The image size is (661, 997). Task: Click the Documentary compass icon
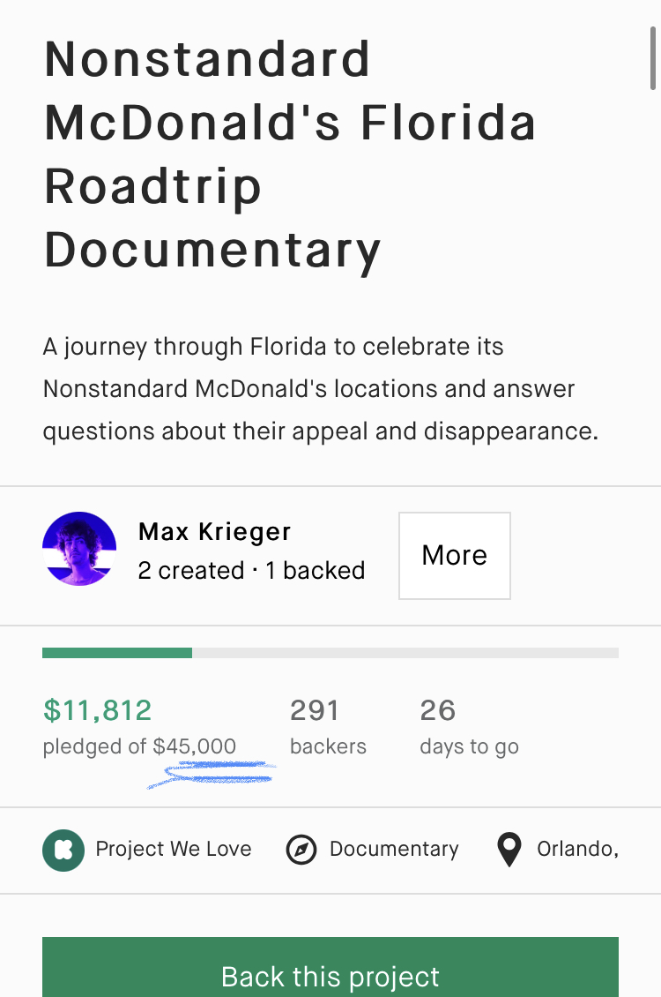point(301,850)
